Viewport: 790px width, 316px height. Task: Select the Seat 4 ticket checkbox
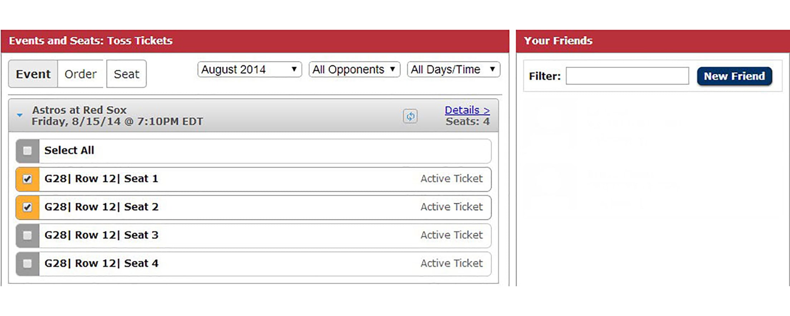coord(27,264)
